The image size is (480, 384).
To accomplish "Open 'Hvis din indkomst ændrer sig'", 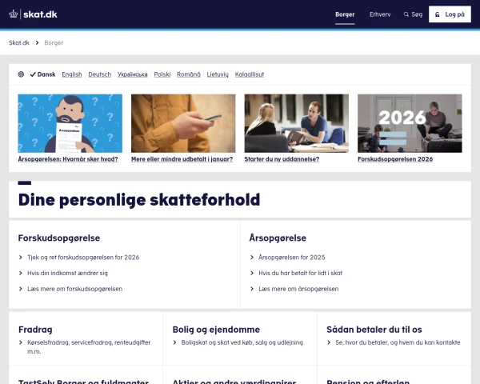I will pyautogui.click(x=67, y=273).
